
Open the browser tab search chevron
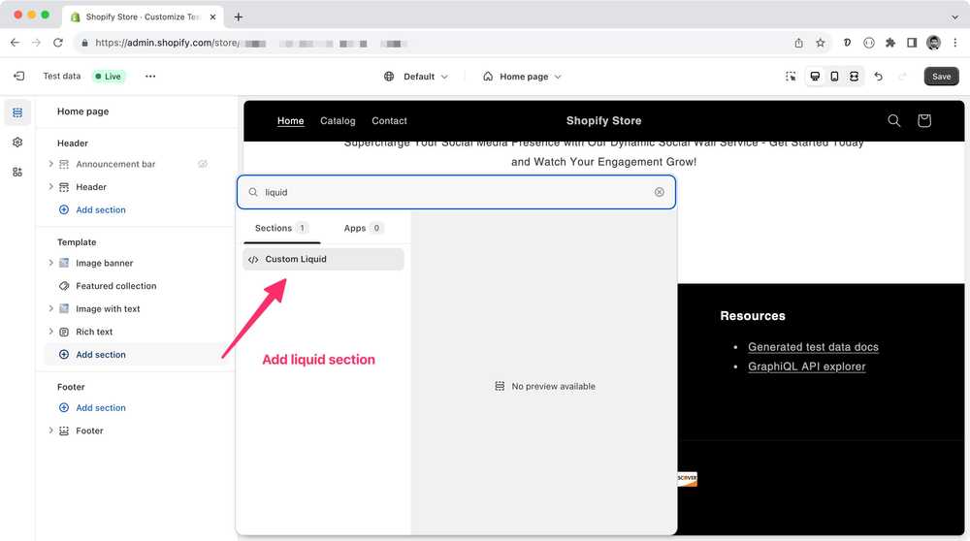tap(954, 16)
